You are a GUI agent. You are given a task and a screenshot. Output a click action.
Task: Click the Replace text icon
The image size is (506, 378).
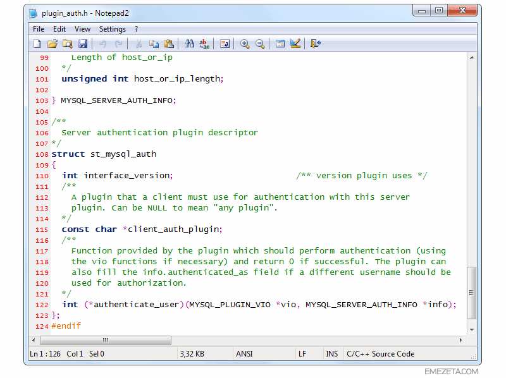tap(204, 44)
